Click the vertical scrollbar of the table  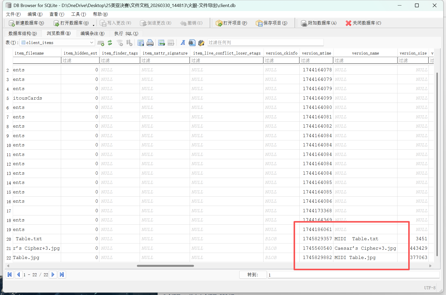tap(437, 164)
